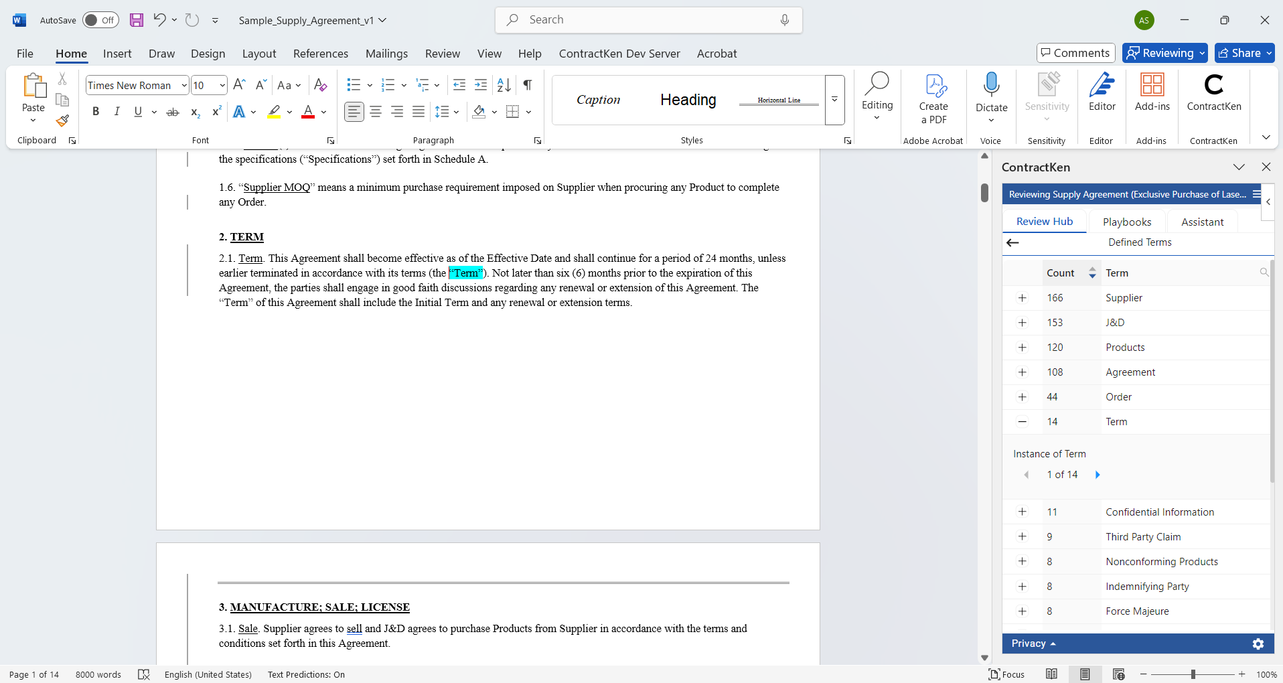Click the Format Painter brush icon
The height and width of the screenshot is (683, 1283).
pos(62,121)
